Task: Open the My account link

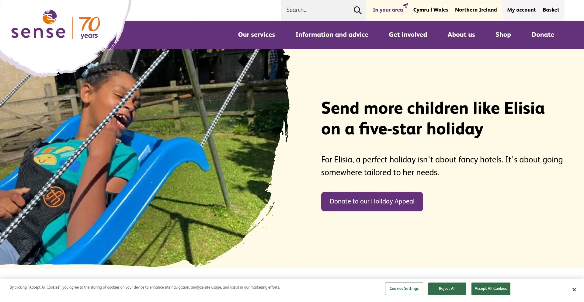Action: (x=521, y=10)
